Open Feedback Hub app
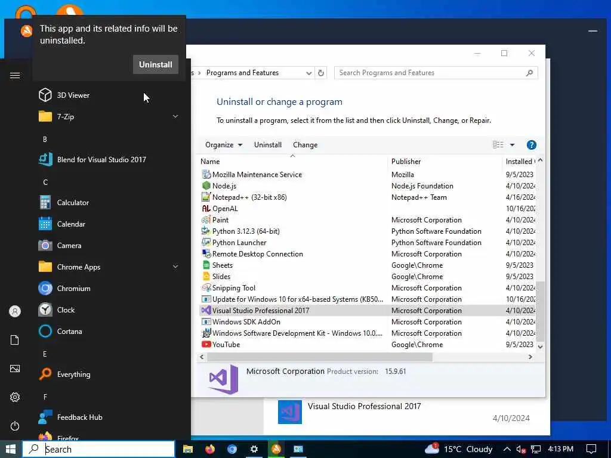 (79, 417)
